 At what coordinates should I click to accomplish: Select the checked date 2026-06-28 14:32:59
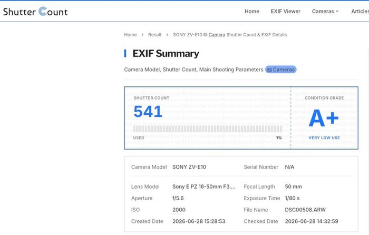tap(312, 221)
